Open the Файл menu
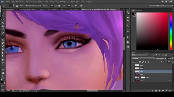 click(x=8, y=2)
